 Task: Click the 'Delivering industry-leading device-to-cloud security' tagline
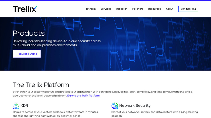pyautogui.click(x=57, y=43)
